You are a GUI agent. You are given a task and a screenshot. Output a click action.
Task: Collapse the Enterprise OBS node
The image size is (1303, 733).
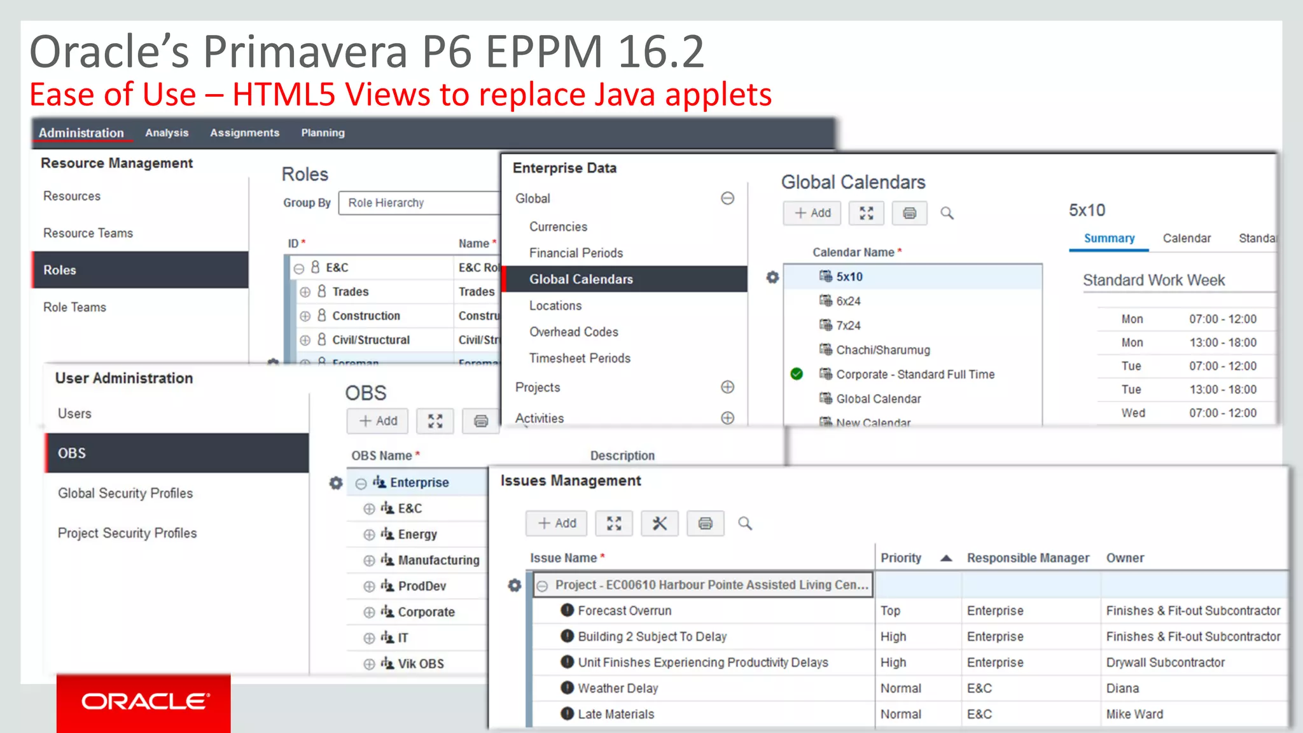pos(361,484)
